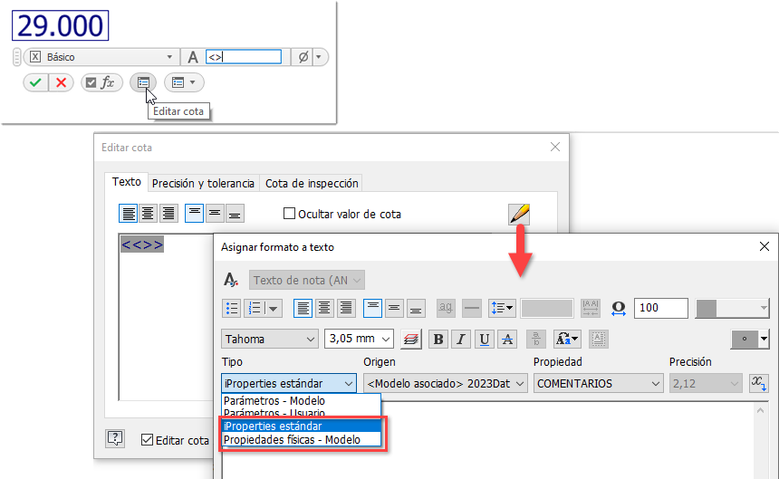Viewport: 779px width, 479px height.
Task: Switch to the Texto tab
Action: 126,182
